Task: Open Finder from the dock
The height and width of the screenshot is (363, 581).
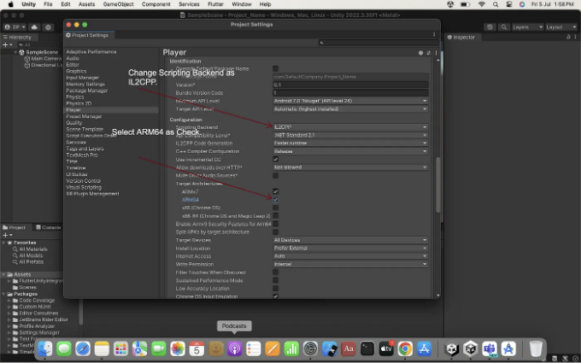Action: (45, 349)
